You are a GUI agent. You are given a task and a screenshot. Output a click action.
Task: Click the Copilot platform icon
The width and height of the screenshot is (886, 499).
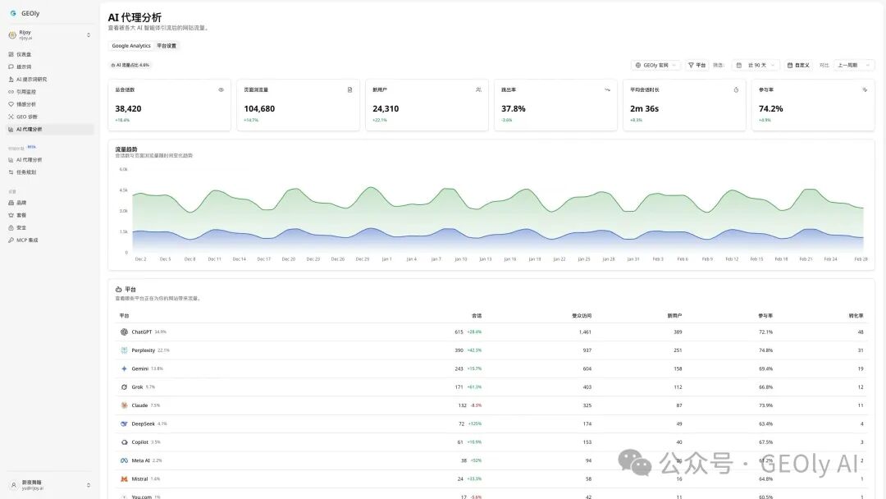pos(125,442)
